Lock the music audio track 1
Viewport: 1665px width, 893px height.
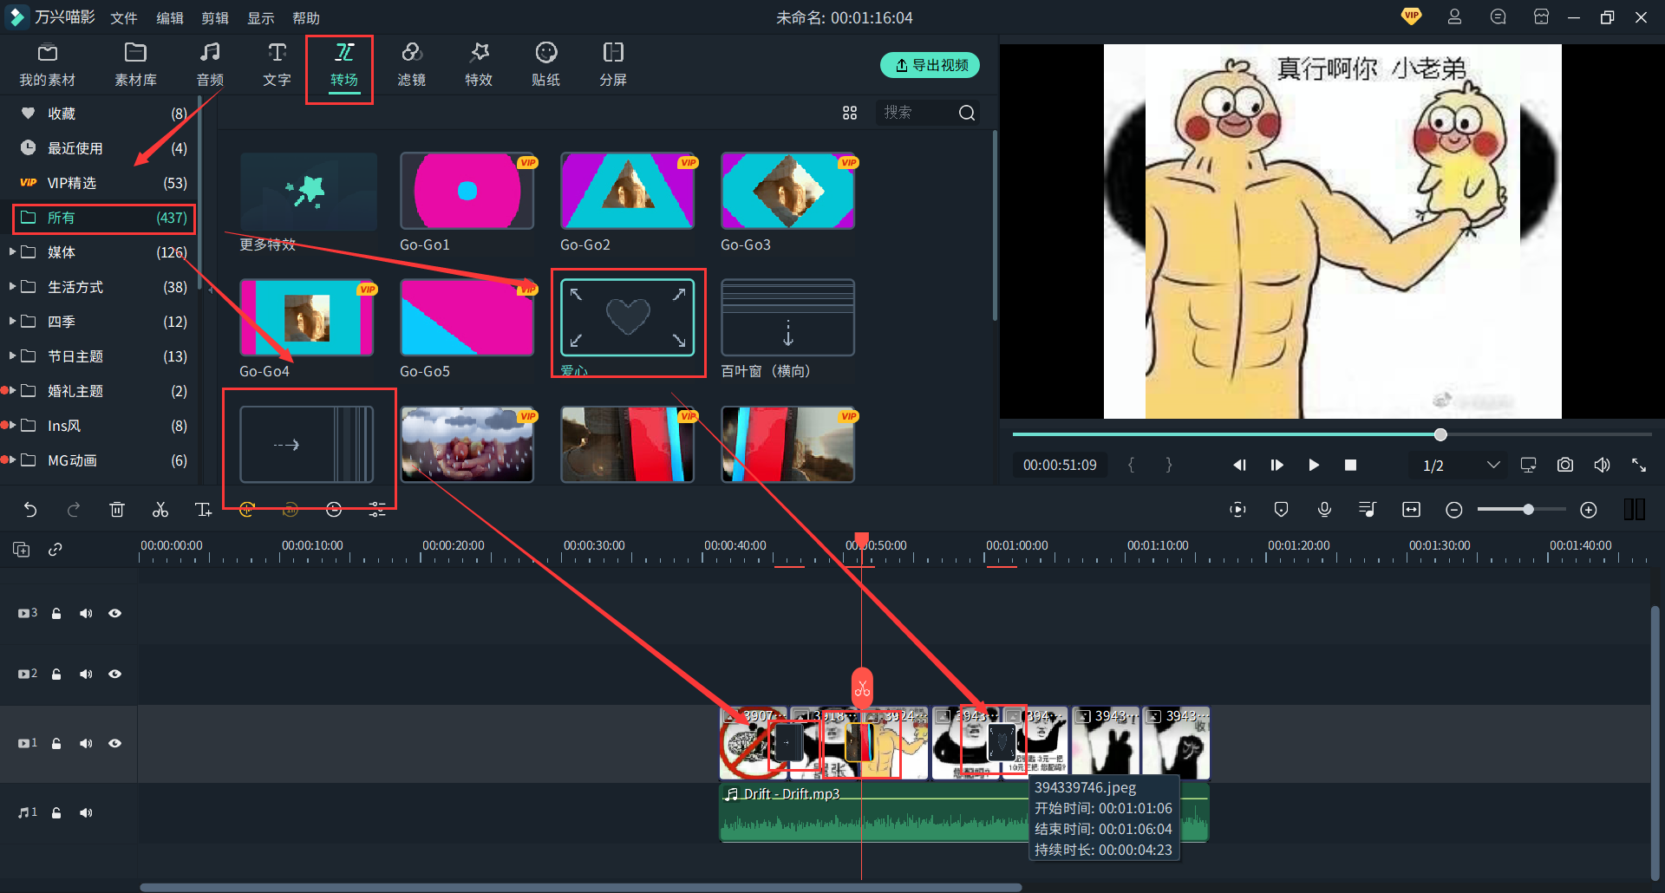point(56,812)
